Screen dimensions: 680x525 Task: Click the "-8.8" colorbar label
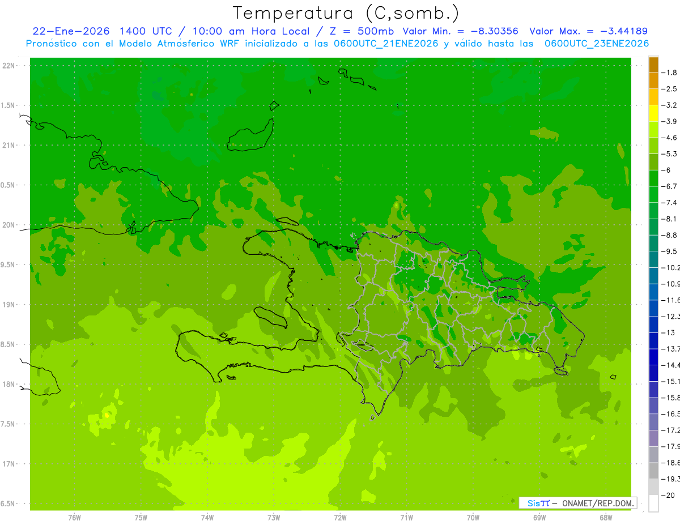click(669, 235)
